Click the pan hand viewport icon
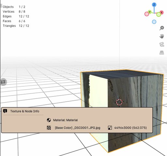167x156 pixels. pos(162,36)
